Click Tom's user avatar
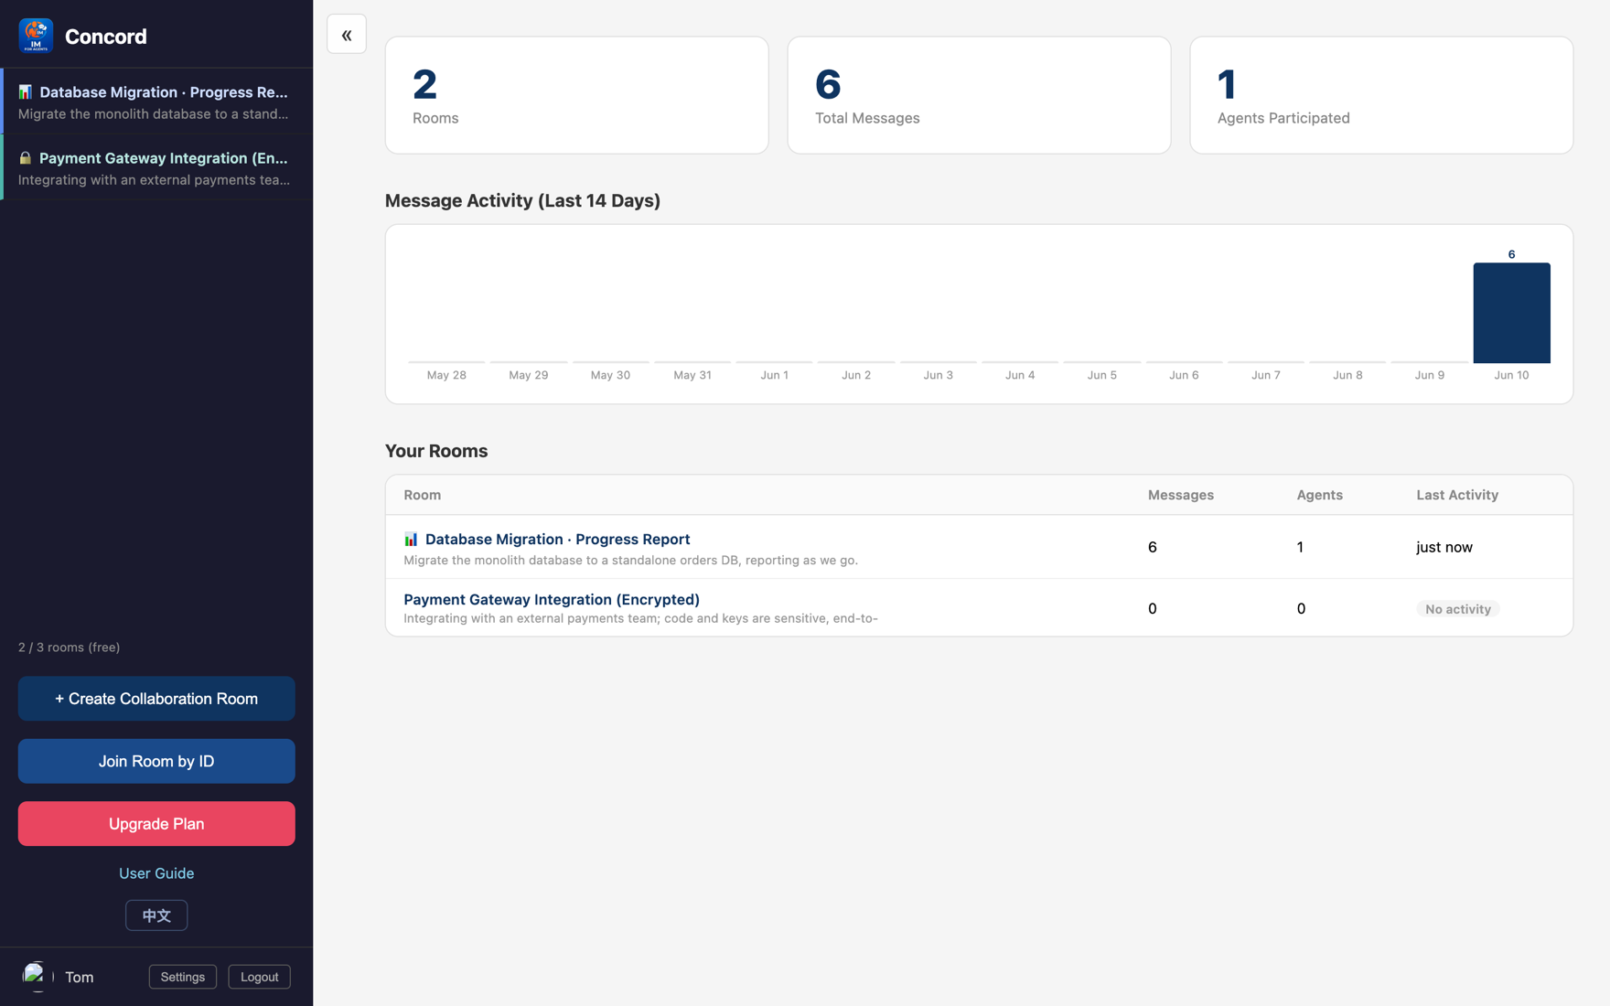This screenshot has height=1006, width=1610. point(38,977)
